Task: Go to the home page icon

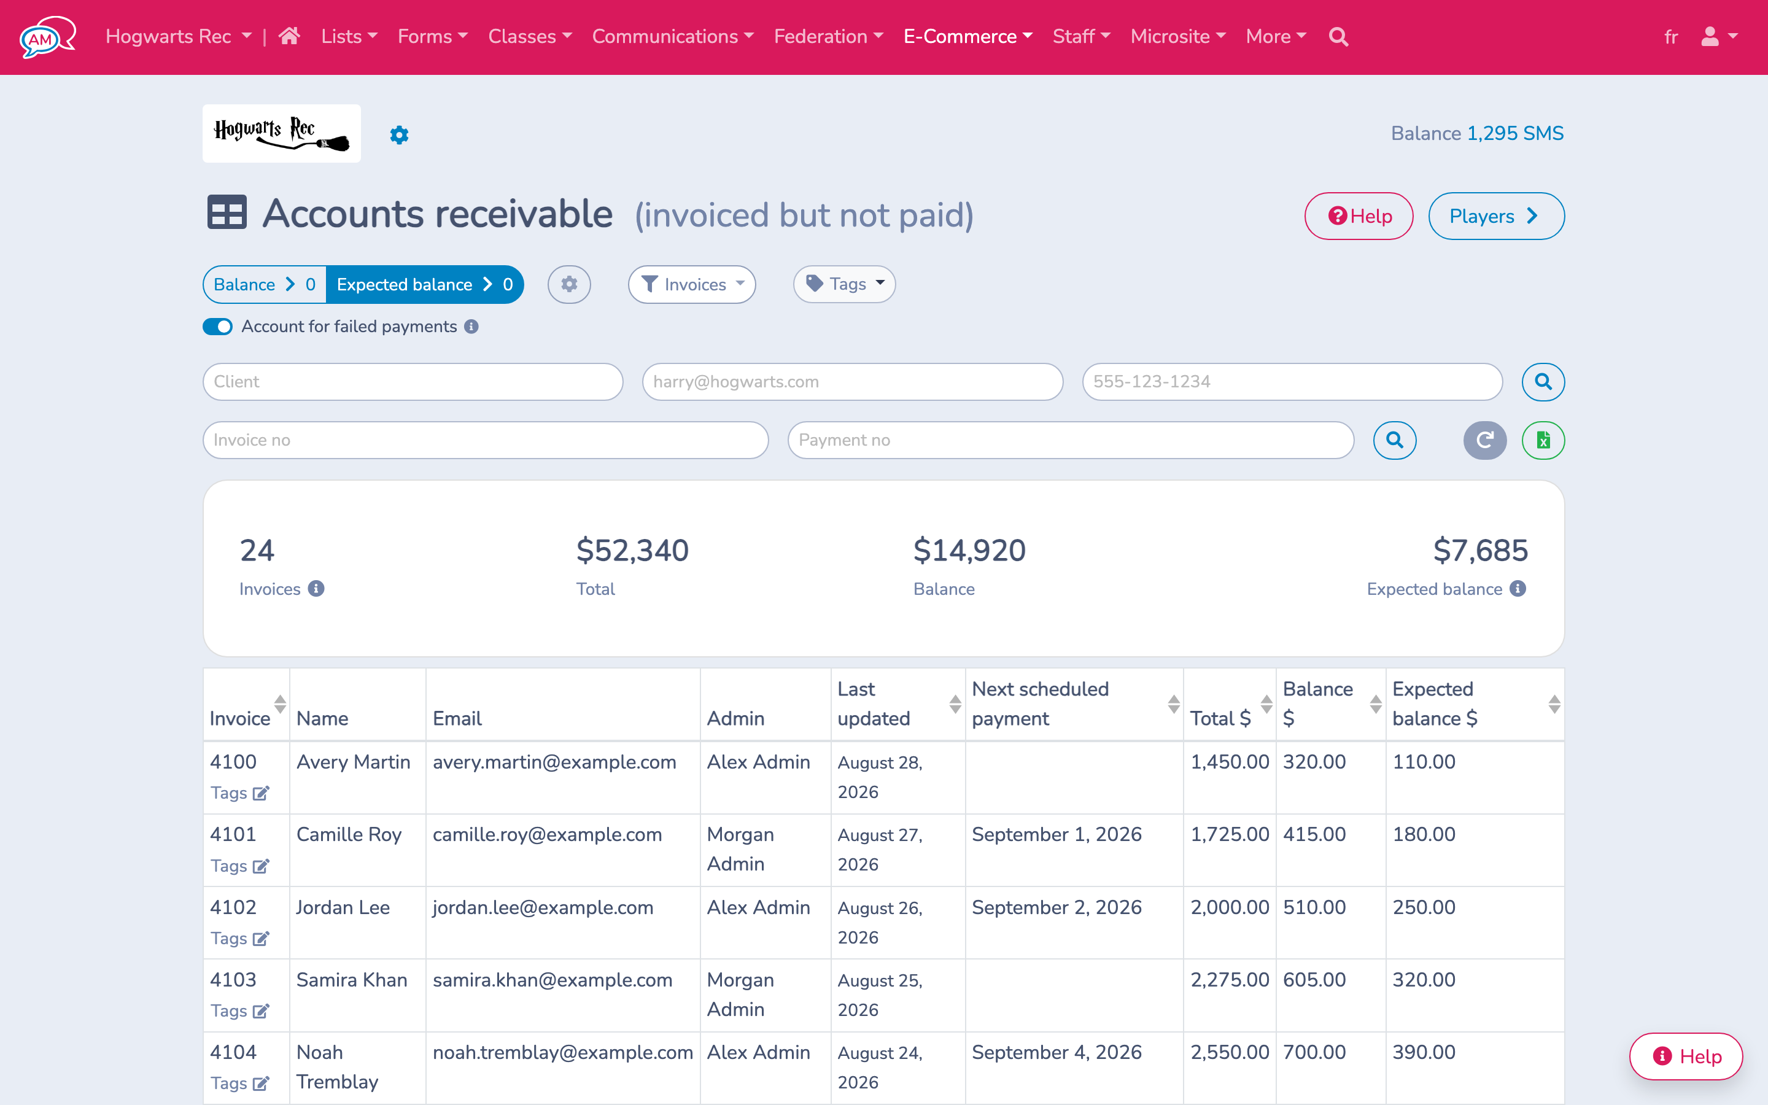Action: click(x=289, y=36)
